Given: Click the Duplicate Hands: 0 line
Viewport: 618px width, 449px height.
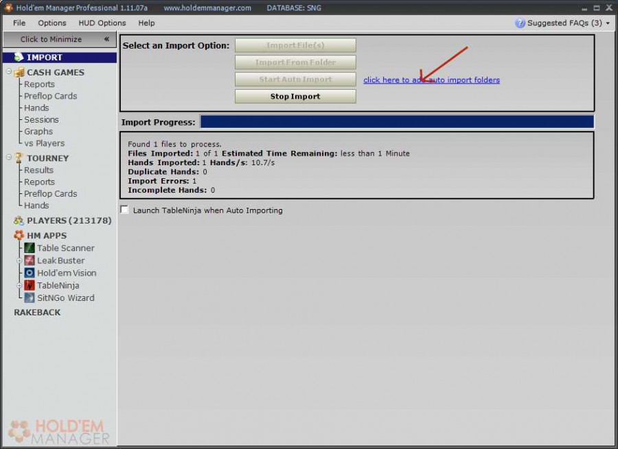Looking at the screenshot, I should [167, 171].
